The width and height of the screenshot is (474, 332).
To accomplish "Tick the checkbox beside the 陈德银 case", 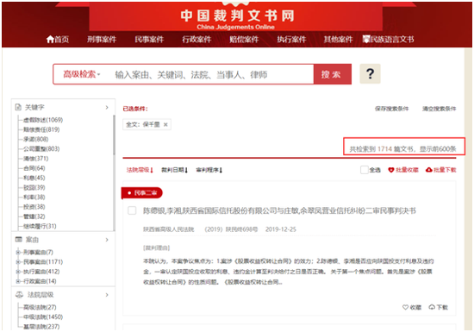I will coord(132,210).
